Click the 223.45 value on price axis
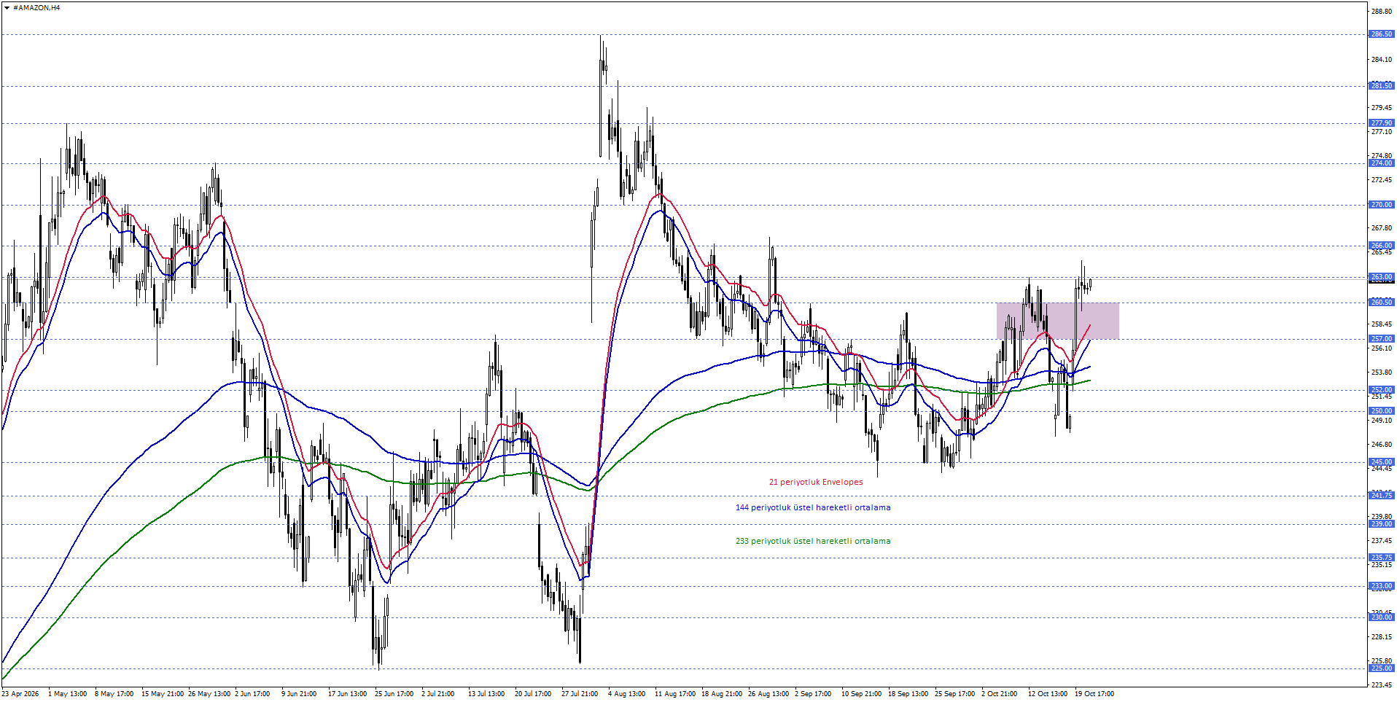 1382,685
